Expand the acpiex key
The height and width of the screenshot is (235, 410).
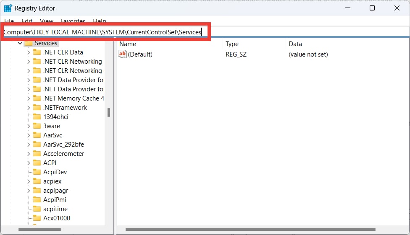[x=29, y=181]
